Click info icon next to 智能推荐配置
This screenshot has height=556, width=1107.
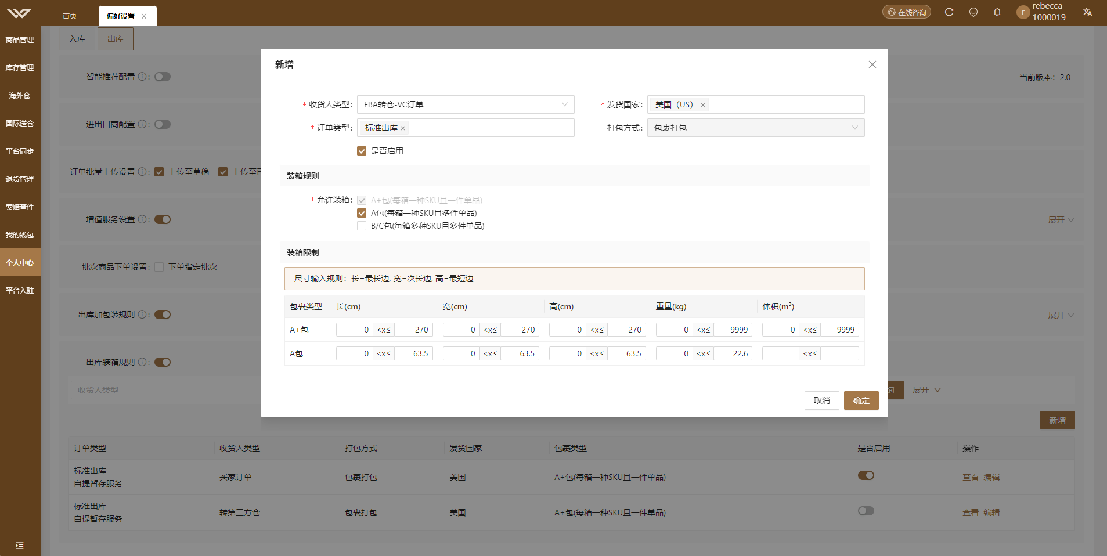click(142, 77)
